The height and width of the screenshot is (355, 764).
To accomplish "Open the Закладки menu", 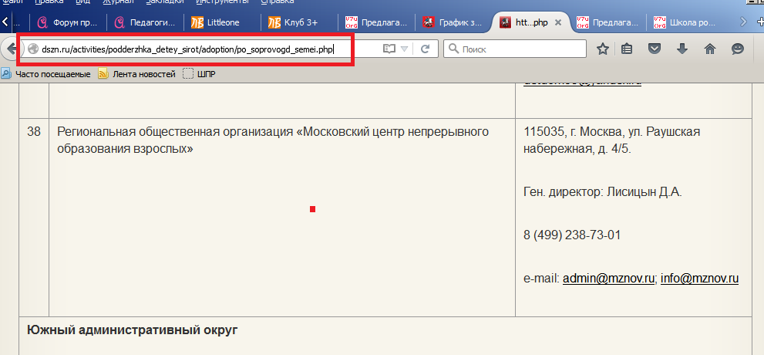I will coord(163,2).
